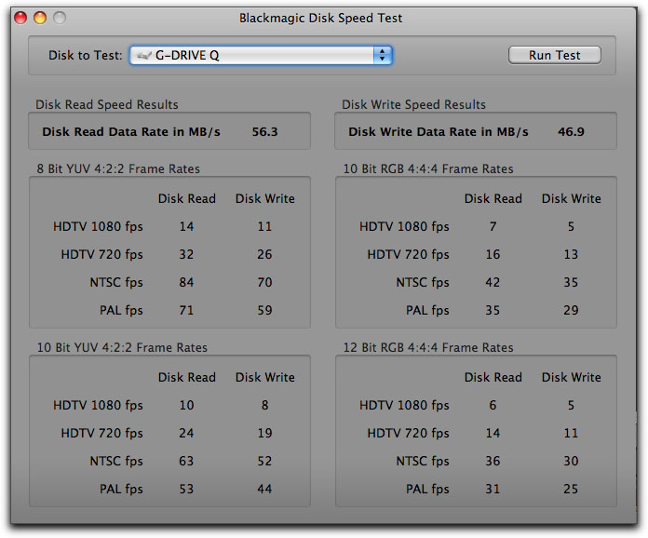The height and width of the screenshot is (538, 648).
Task: Click the blue arrows on the disk selector
Action: pos(382,55)
